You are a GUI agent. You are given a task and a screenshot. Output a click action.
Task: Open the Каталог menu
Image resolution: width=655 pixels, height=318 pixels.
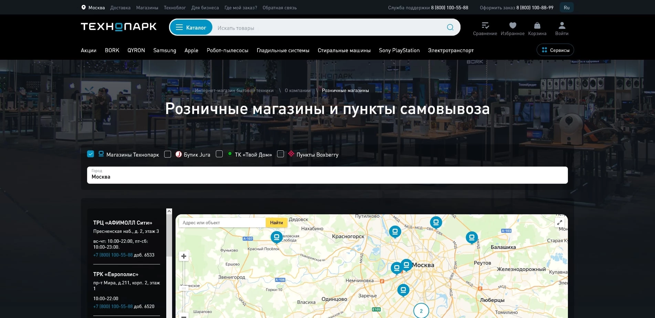pos(191,27)
